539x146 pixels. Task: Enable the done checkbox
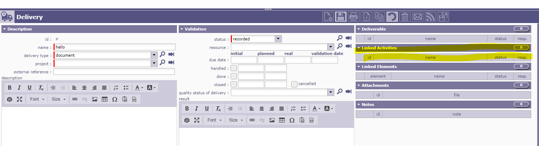[234, 76]
